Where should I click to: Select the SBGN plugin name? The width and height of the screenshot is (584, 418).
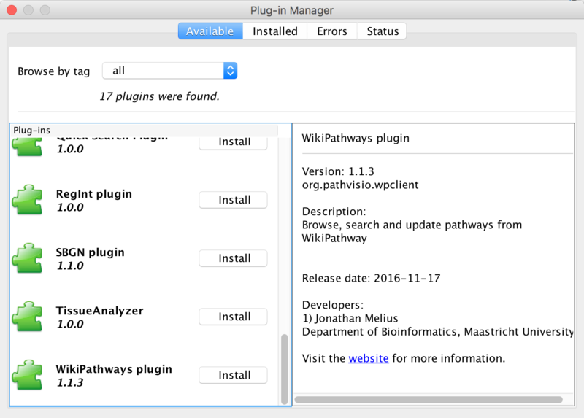click(90, 252)
